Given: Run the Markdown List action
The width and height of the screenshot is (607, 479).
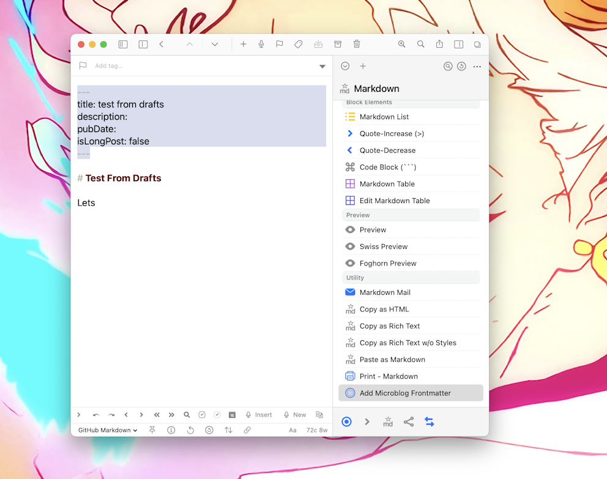Looking at the screenshot, I should click(x=411, y=117).
